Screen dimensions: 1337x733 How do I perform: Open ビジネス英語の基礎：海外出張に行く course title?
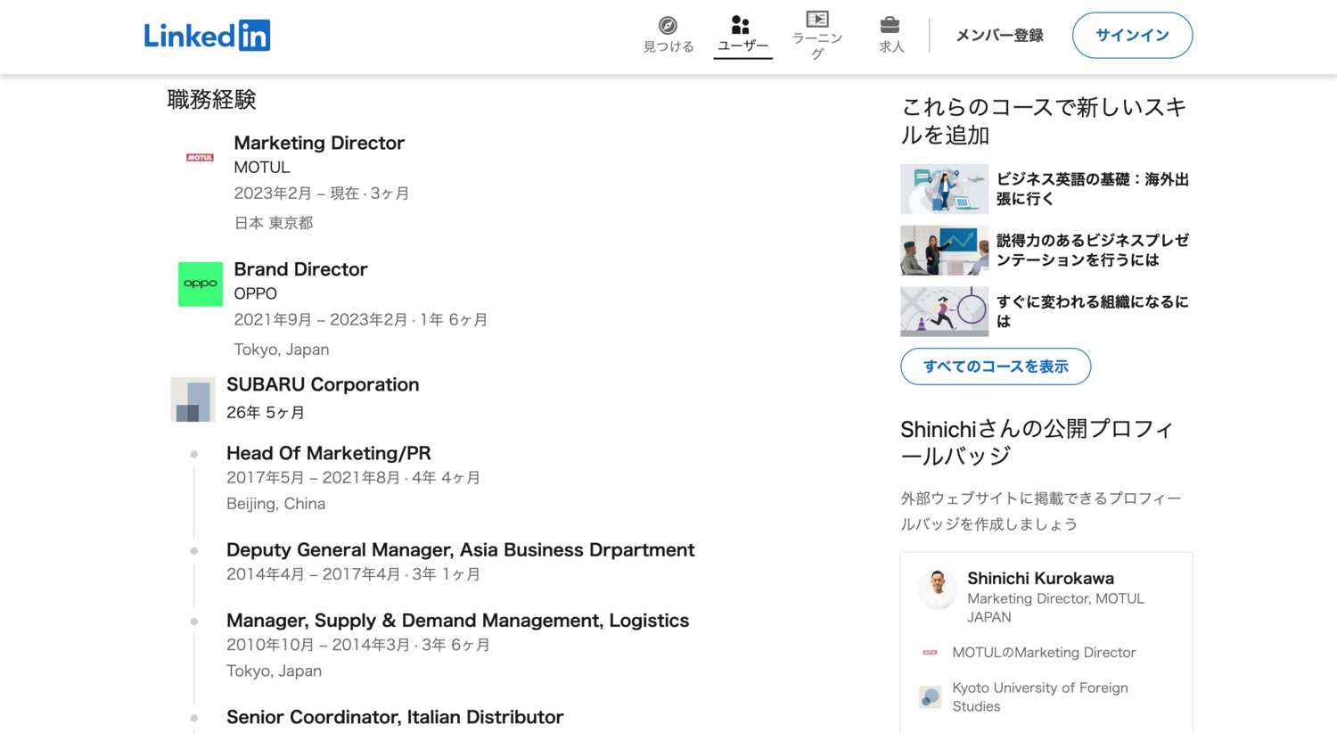tap(1093, 189)
